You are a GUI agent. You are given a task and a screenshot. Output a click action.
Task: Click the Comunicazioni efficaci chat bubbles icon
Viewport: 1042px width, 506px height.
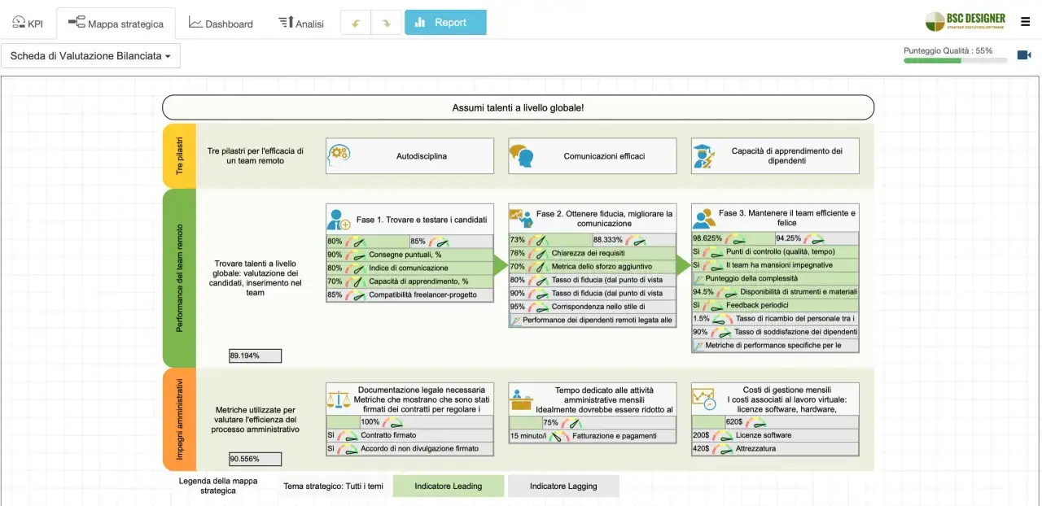tap(521, 155)
